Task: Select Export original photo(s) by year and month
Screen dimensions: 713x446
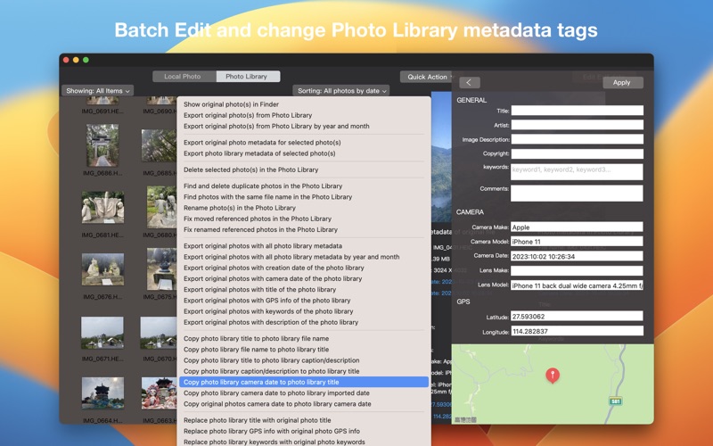Action: pos(304,126)
